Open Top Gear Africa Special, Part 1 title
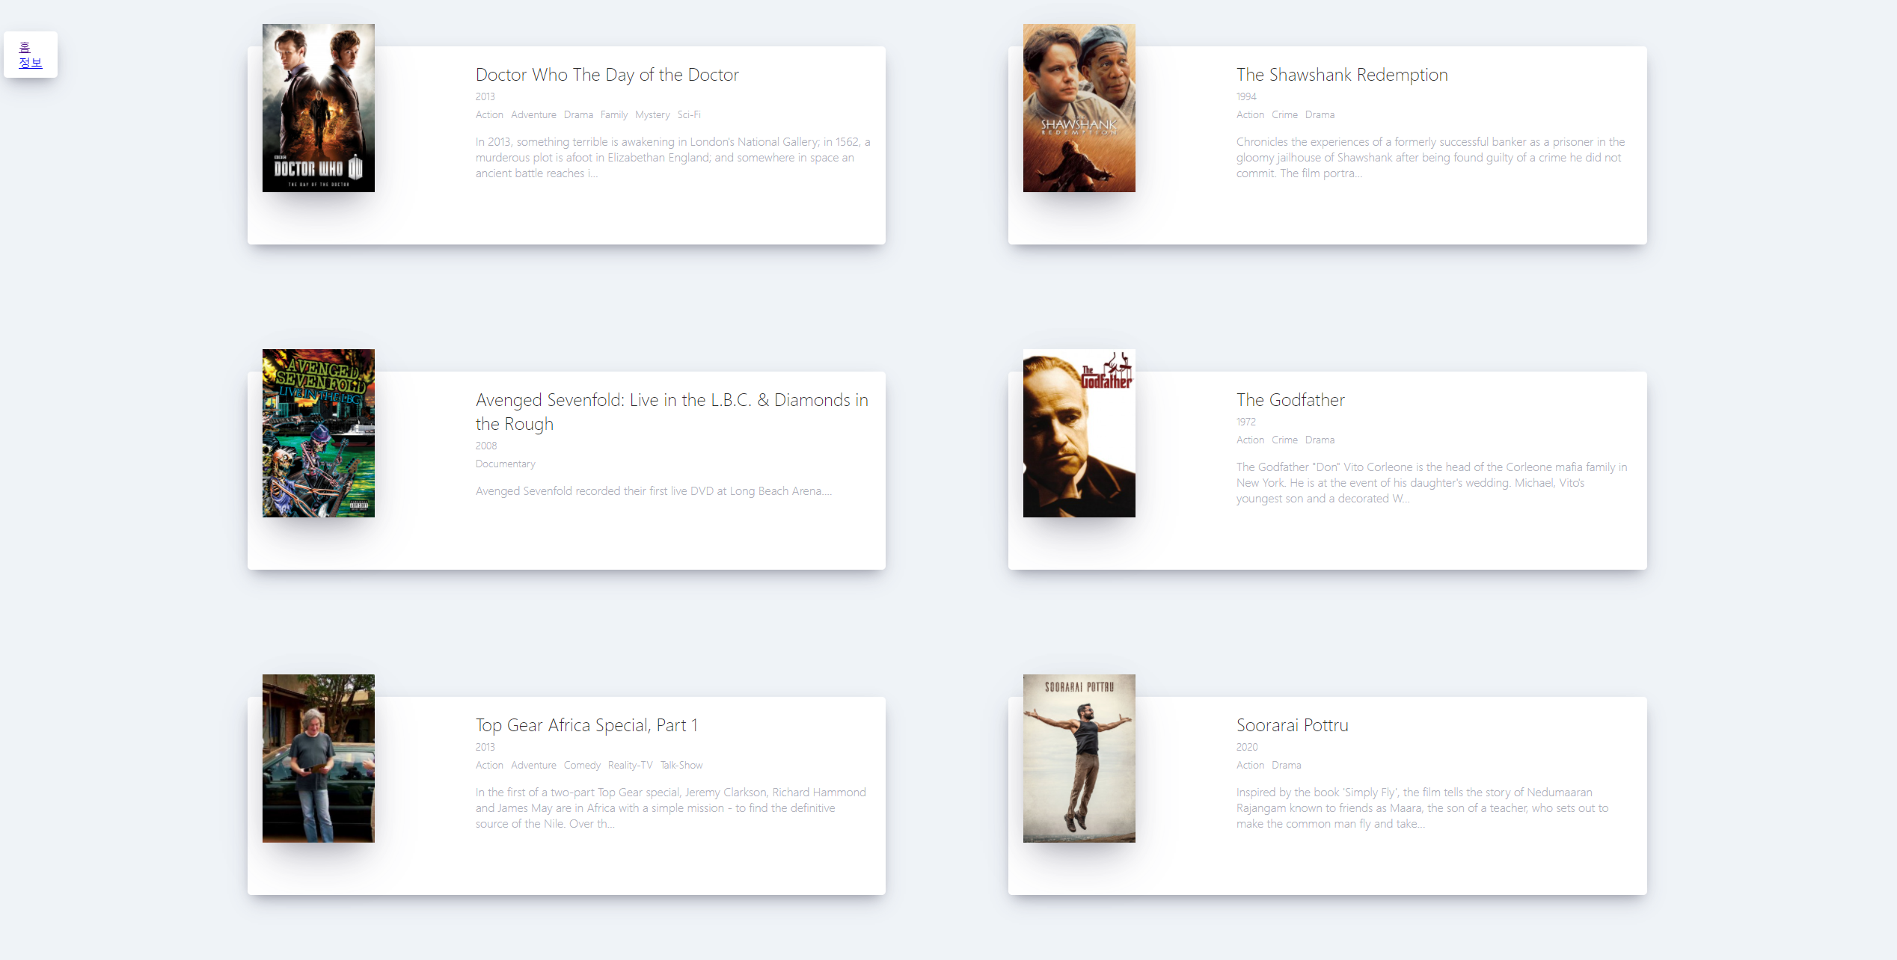The image size is (1897, 960). pos(586,725)
